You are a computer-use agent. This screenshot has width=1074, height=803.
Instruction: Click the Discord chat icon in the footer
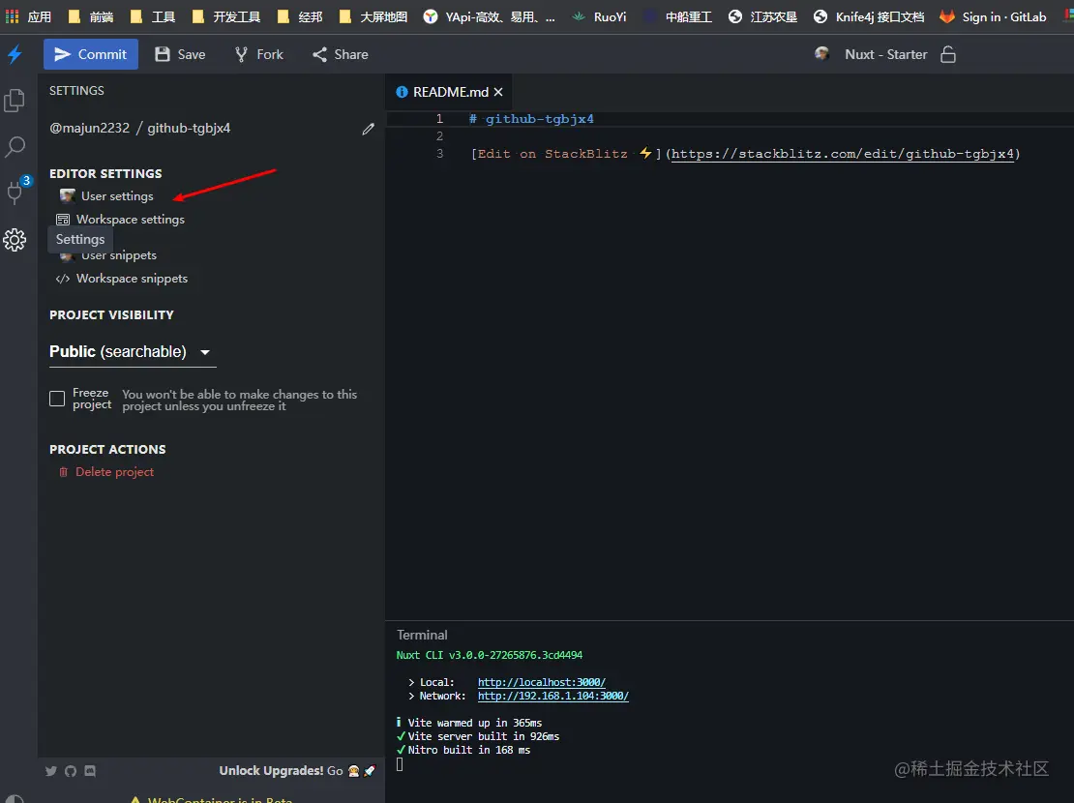point(90,771)
